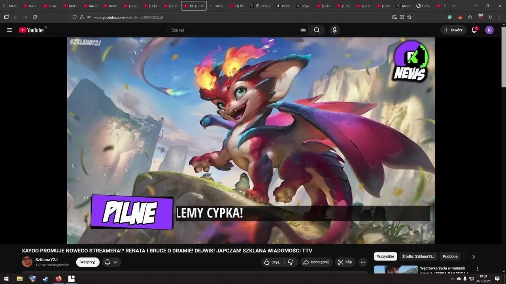This screenshot has height=284, width=506.
Task: Open the Windows Start menu
Action: click(6, 279)
